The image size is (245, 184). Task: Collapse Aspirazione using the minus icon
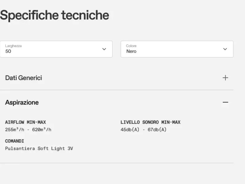225,102
